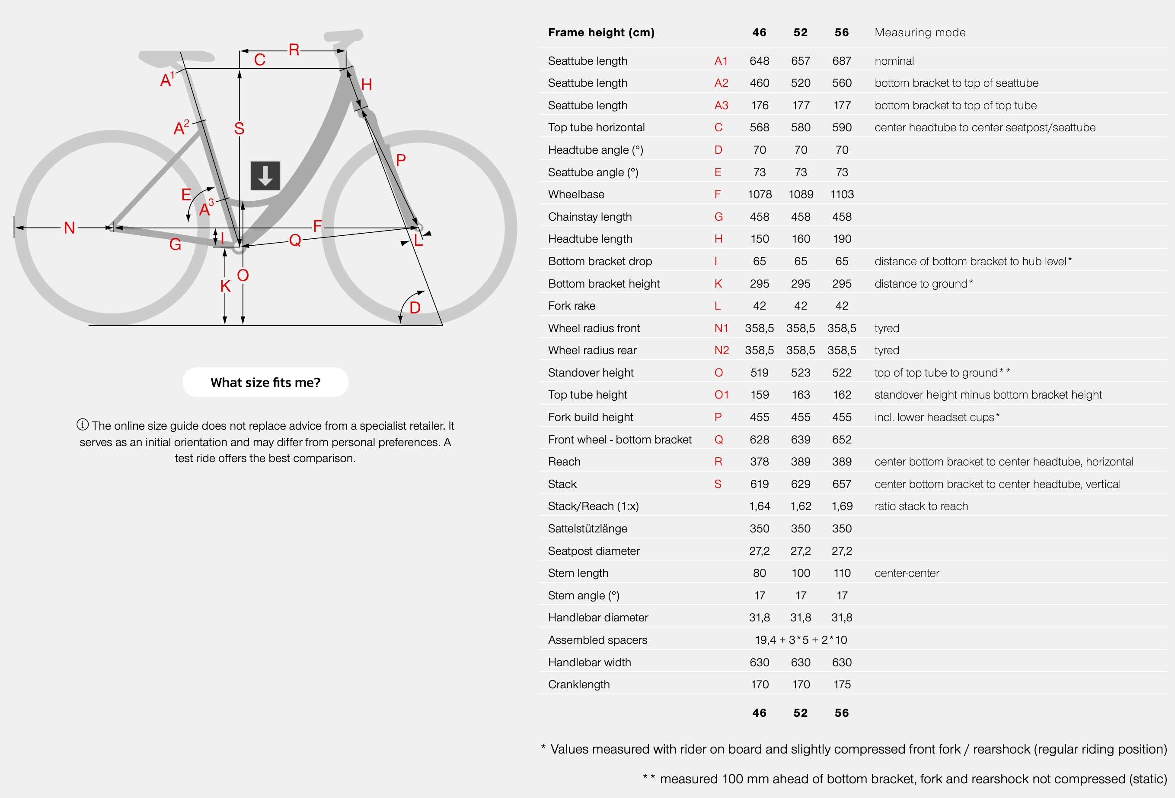Click the info icon beside size guide note
Image resolution: width=1175 pixels, height=798 pixels.
point(83,425)
